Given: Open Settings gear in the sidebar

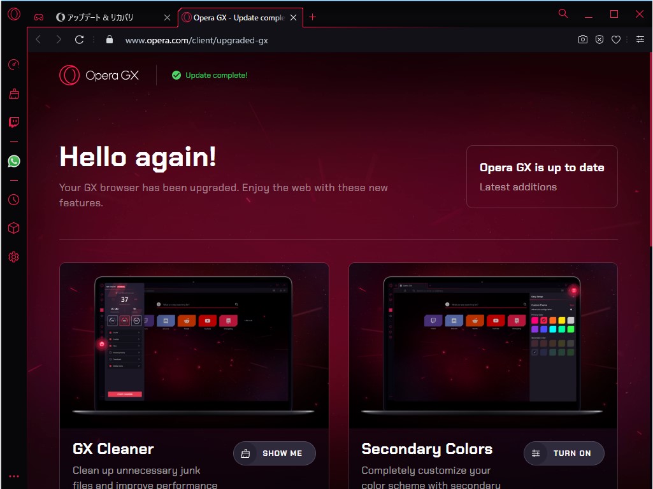Looking at the screenshot, I should click(14, 257).
